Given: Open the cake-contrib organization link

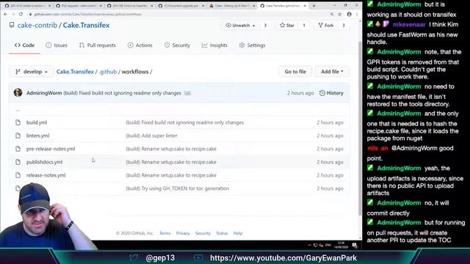Looking at the screenshot, I should click(37, 26).
